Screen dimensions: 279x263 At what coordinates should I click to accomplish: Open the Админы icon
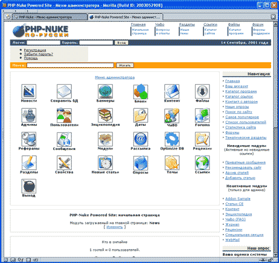(x=29, y=115)
